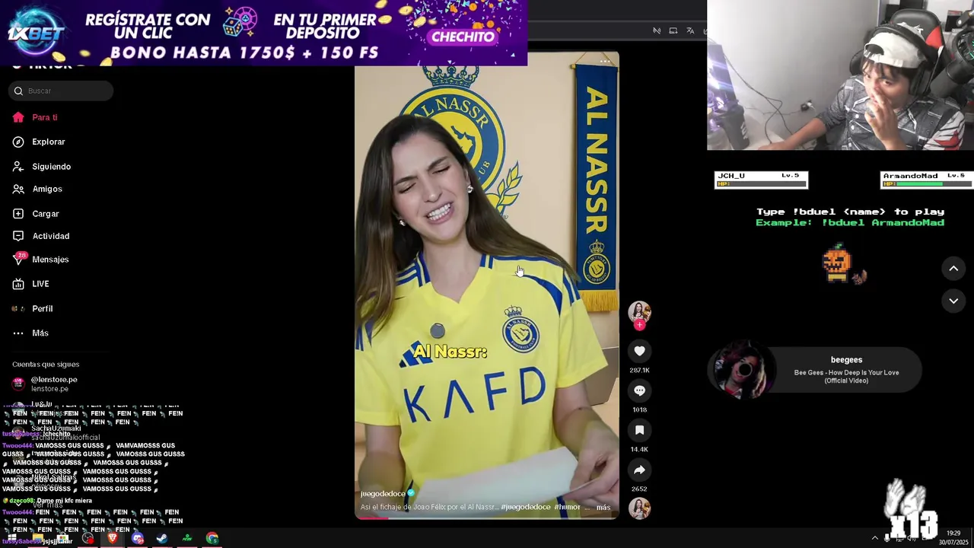Screen dimensions: 974x548
Task: Click the streamer webcam overlay
Action: point(840,75)
